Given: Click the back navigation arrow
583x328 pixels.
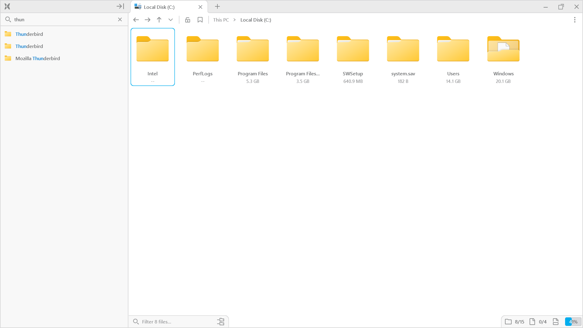Looking at the screenshot, I should [x=136, y=19].
